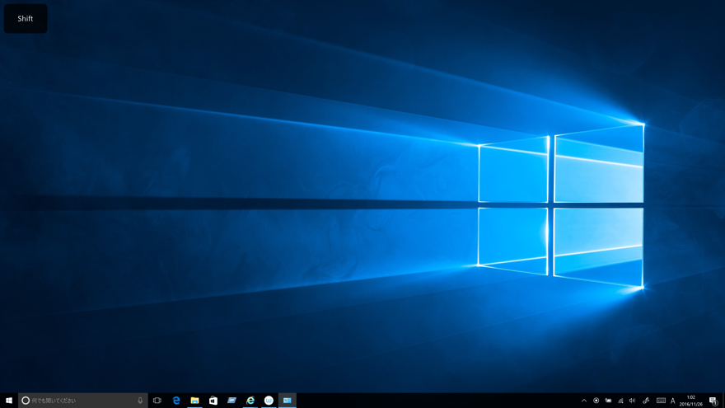Image resolution: width=725 pixels, height=408 pixels.
Task: Show hidden system tray icons
Action: tap(584, 401)
